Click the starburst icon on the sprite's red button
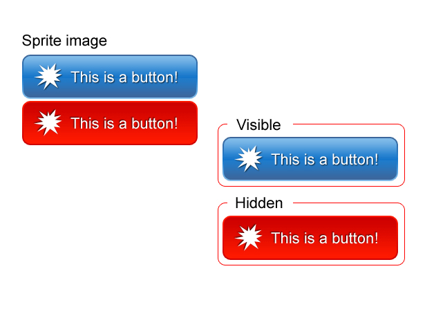 48,122
